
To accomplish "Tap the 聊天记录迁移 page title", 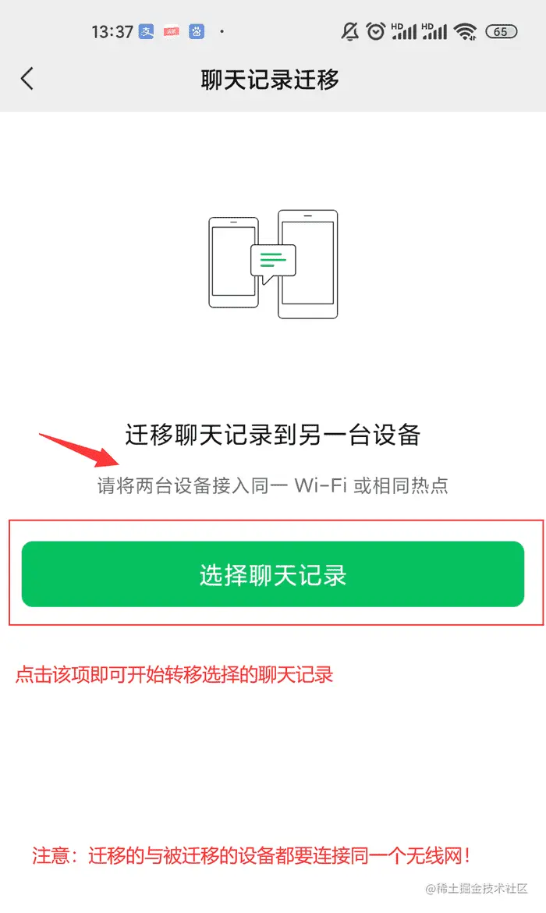I will [x=270, y=80].
